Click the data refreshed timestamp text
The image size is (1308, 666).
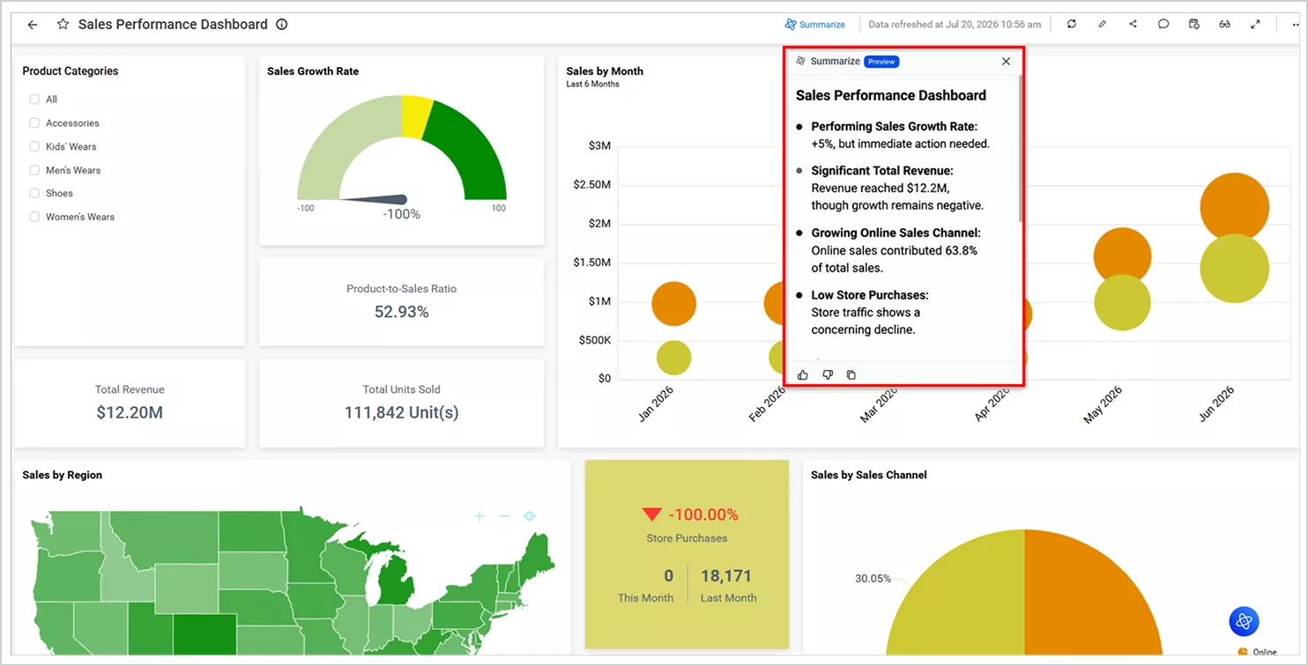point(955,25)
